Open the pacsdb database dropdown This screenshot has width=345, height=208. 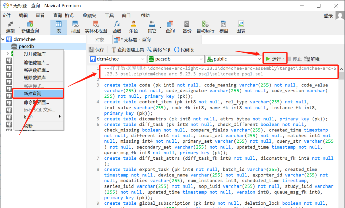[x=201, y=59]
